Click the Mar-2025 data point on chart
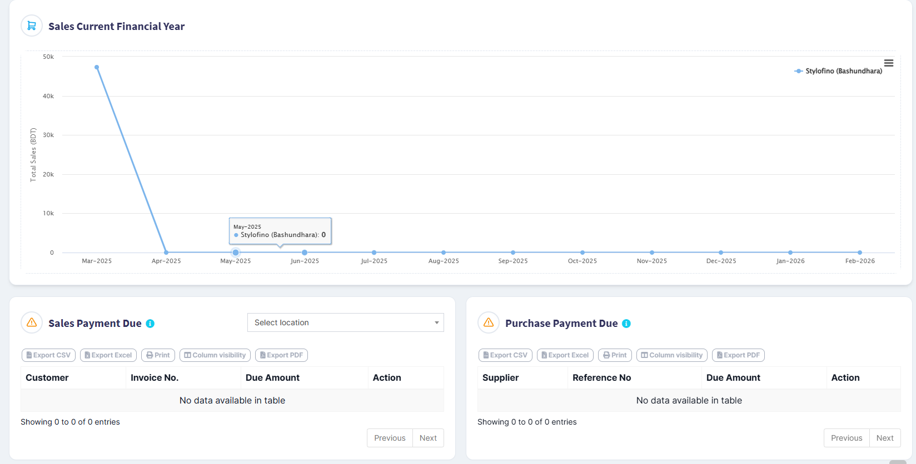This screenshot has width=916, height=464. tap(97, 67)
